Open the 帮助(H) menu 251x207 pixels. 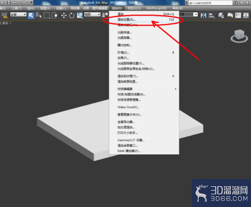click(x=178, y=8)
